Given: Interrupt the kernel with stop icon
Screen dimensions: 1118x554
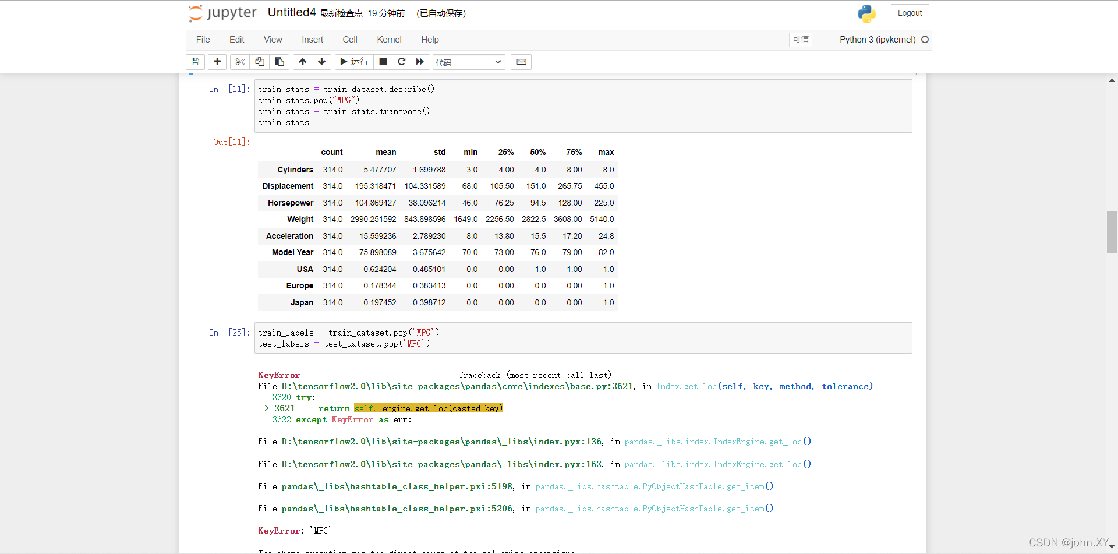Looking at the screenshot, I should click(383, 62).
